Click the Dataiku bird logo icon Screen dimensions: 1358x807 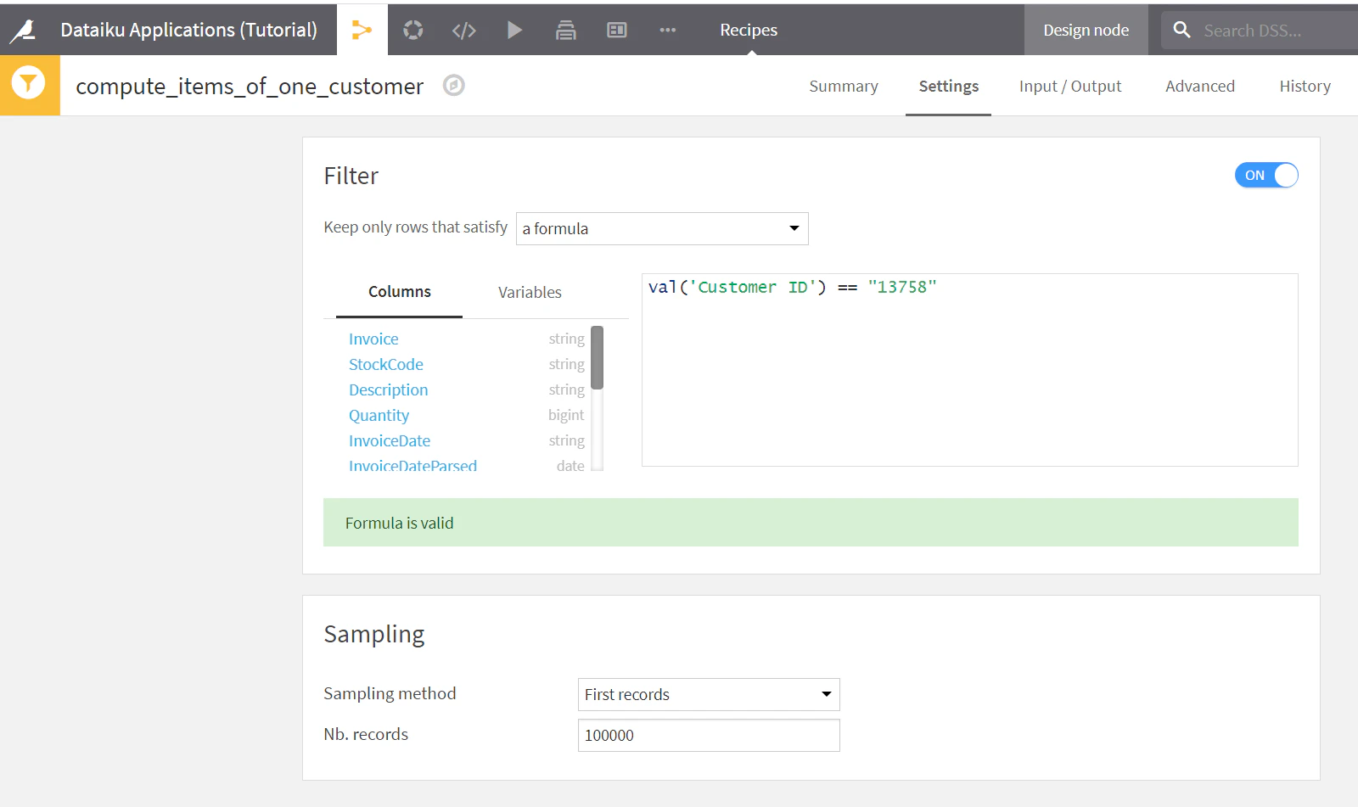pyautogui.click(x=23, y=31)
